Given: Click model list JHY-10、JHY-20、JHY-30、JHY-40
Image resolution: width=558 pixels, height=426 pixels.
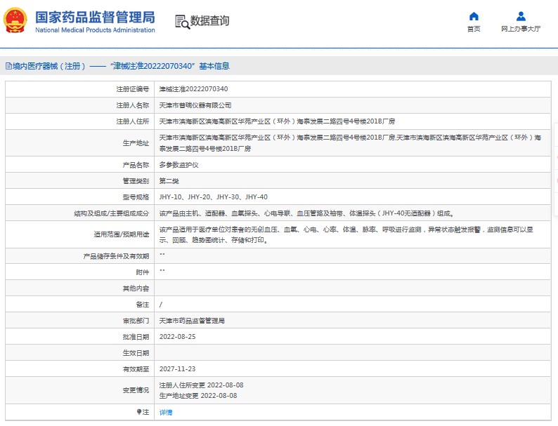Looking at the screenshot, I should pyautogui.click(x=213, y=197).
